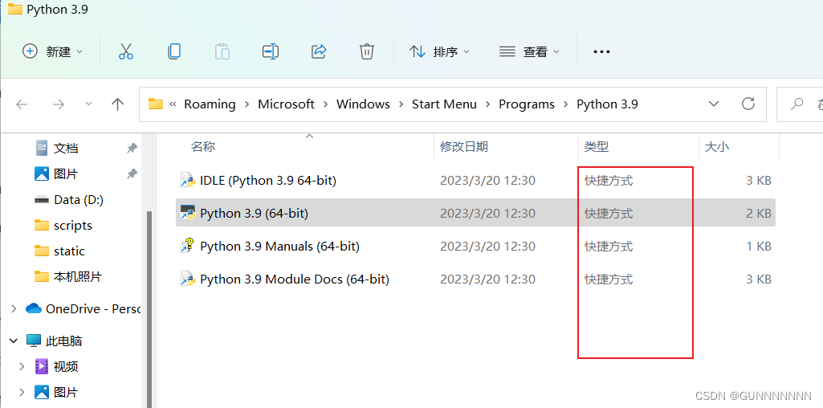The width and height of the screenshot is (823, 408).
Task: Click Python 3.9 in the address path
Action: coord(607,104)
